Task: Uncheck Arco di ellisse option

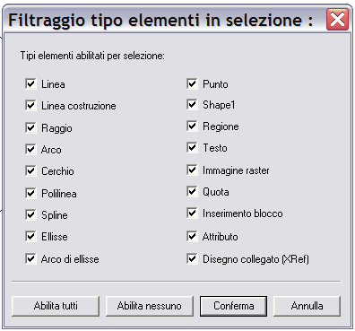Action: click(x=30, y=258)
